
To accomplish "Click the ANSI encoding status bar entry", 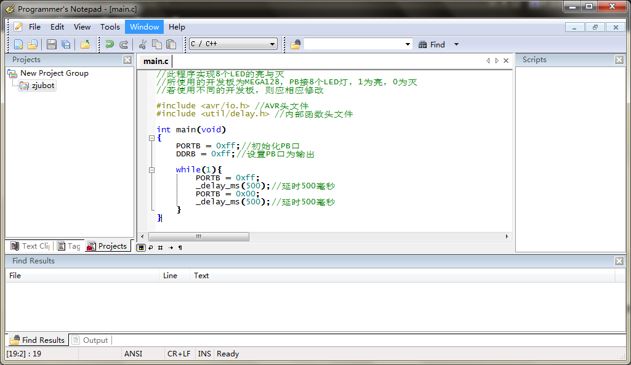I will (133, 354).
